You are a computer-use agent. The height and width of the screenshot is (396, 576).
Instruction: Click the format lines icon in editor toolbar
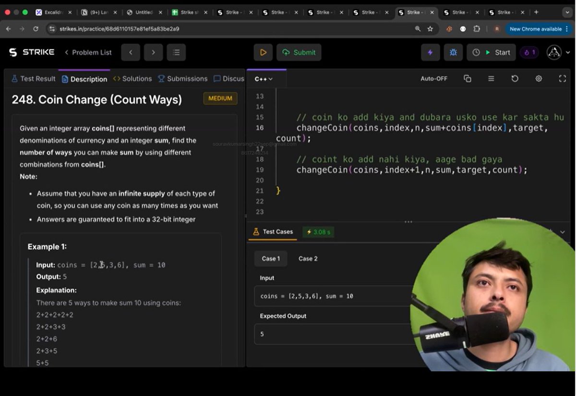click(x=491, y=79)
